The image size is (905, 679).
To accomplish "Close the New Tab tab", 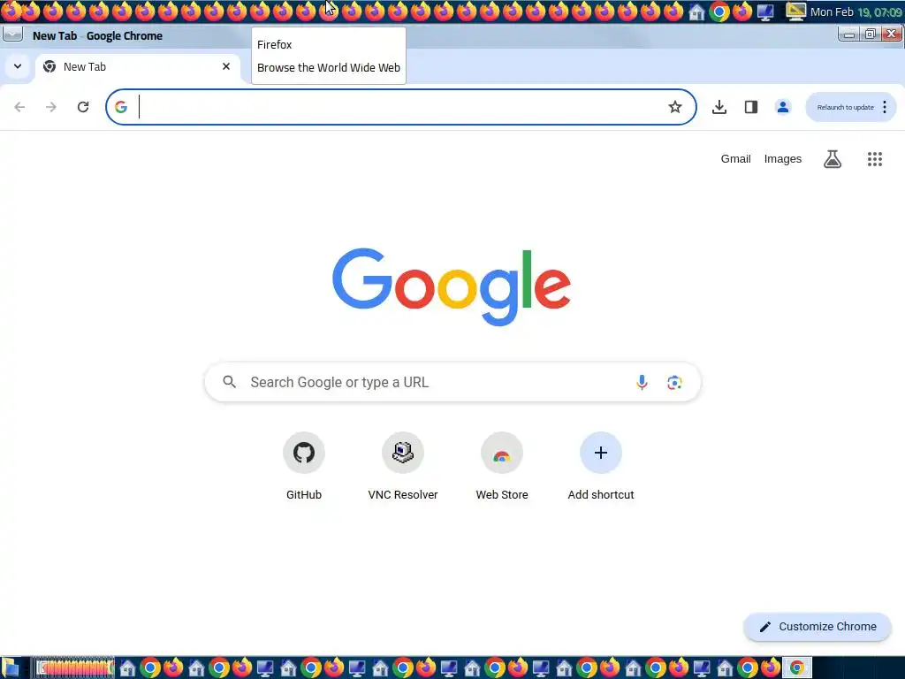I will click(x=226, y=66).
